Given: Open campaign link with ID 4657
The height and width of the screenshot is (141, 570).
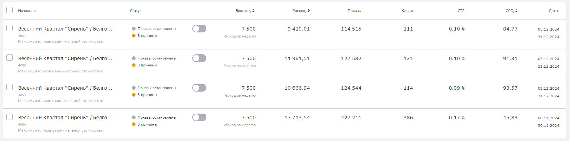Looking at the screenshot, I should (x=65, y=29).
